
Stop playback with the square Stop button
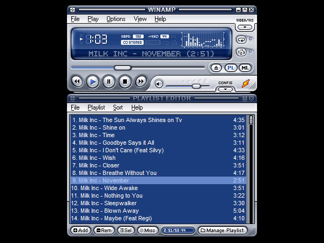(125, 82)
